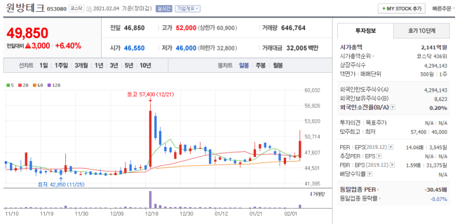Click the current price 49,850
Screen dimensions: 455x224
(27, 33)
